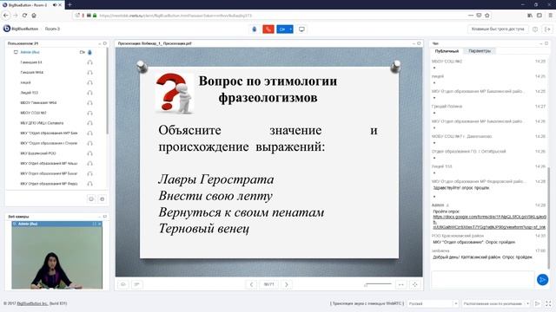Go to the next slide
Screen dimensions: 556x312
(287, 284)
